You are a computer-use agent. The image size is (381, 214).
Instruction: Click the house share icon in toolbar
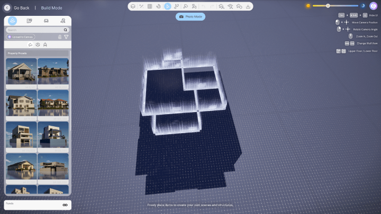pyautogui.click(x=221, y=6)
